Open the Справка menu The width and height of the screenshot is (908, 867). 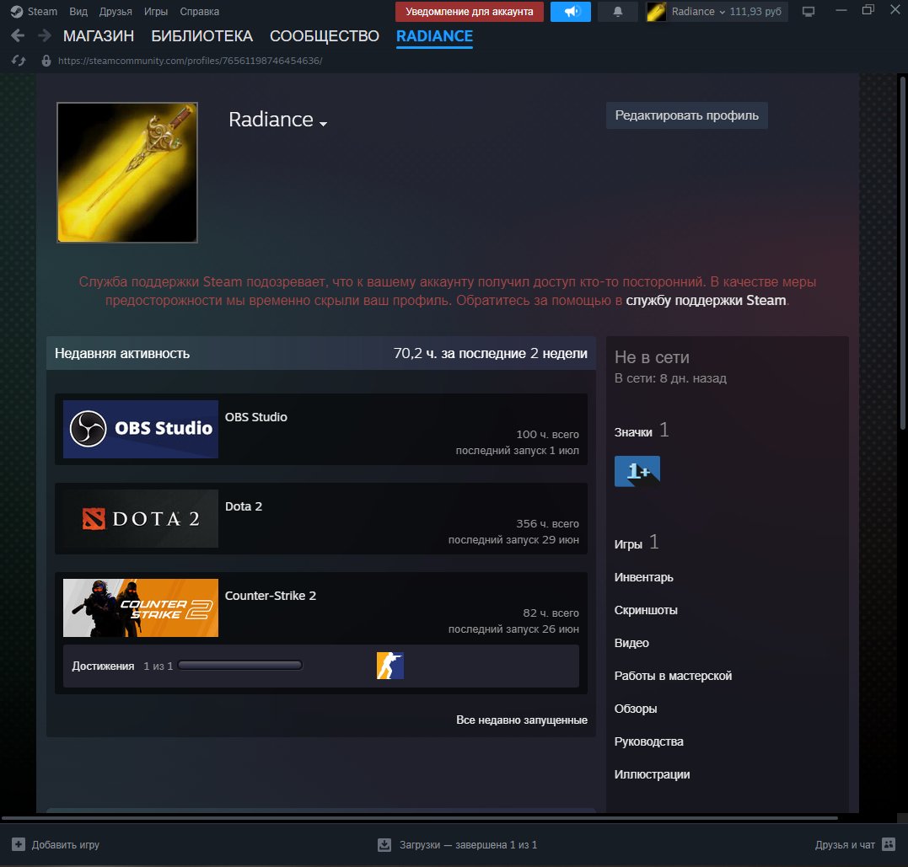(199, 12)
